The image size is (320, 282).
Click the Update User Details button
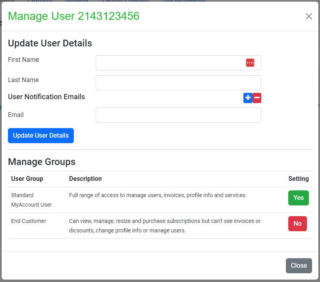(x=41, y=136)
